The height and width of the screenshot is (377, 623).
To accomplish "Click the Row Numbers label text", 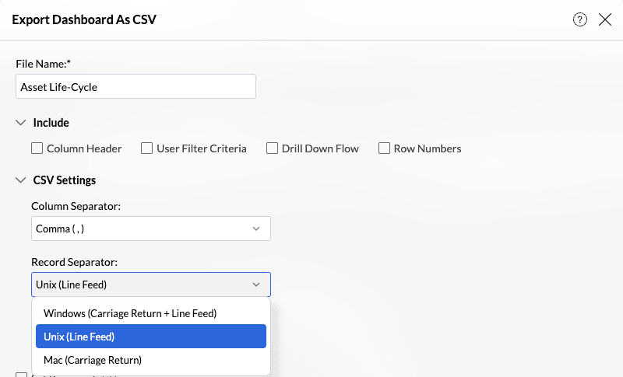I will tap(428, 148).
